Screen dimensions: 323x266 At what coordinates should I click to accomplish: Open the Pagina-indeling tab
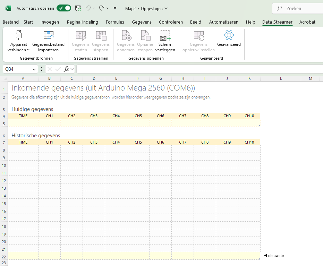(83, 22)
